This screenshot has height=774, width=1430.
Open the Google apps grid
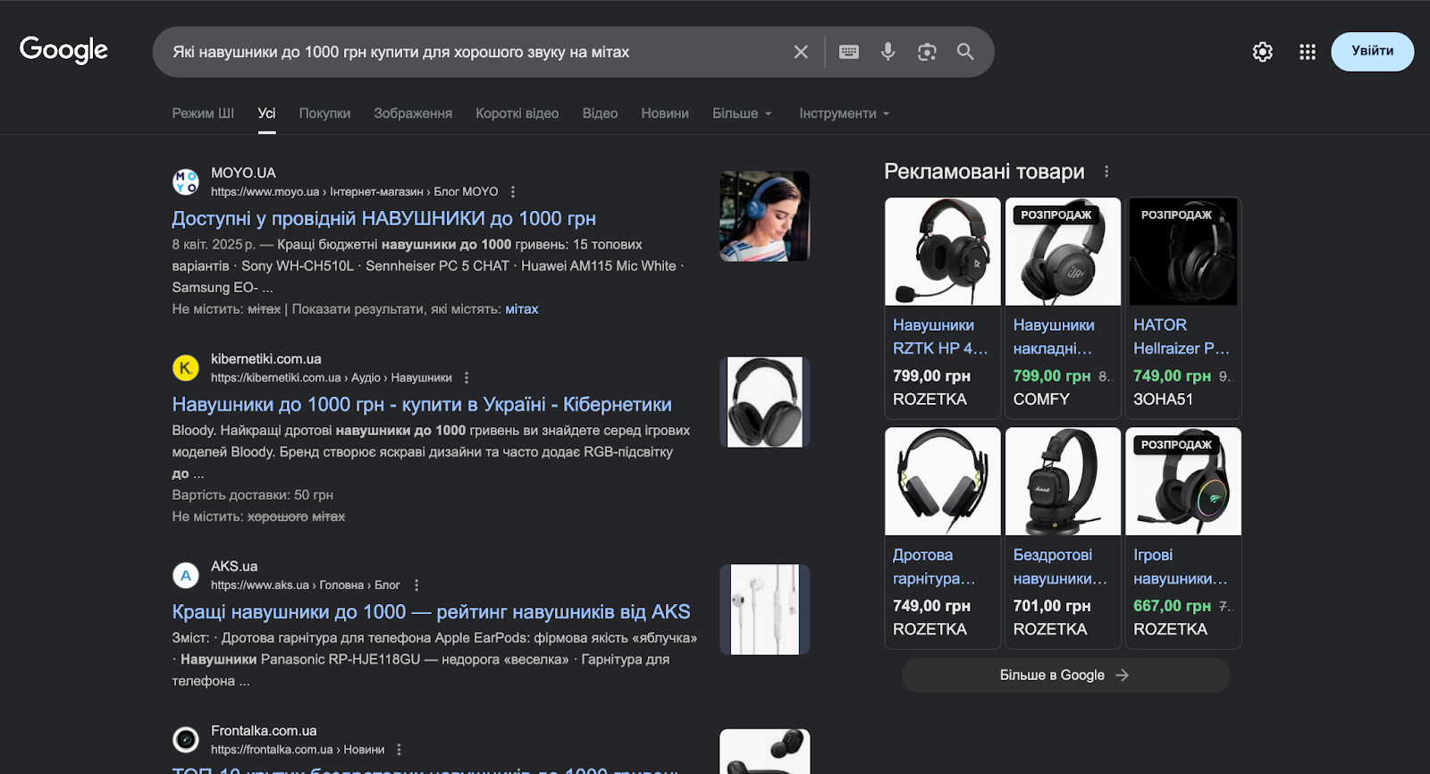pyautogui.click(x=1308, y=52)
